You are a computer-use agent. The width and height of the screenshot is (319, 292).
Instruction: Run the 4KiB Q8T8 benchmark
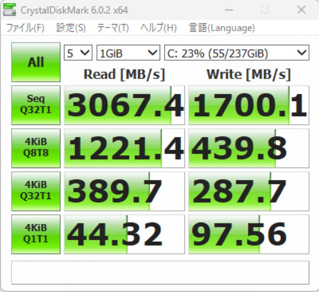35,148
